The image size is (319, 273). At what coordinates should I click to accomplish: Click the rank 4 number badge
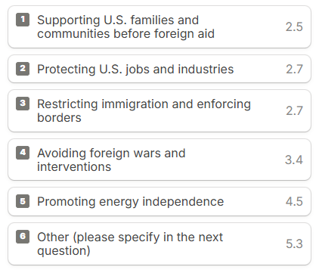point(23,153)
